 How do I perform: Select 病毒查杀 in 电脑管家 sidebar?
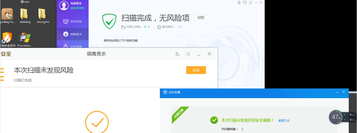pyautogui.click(x=72, y=34)
